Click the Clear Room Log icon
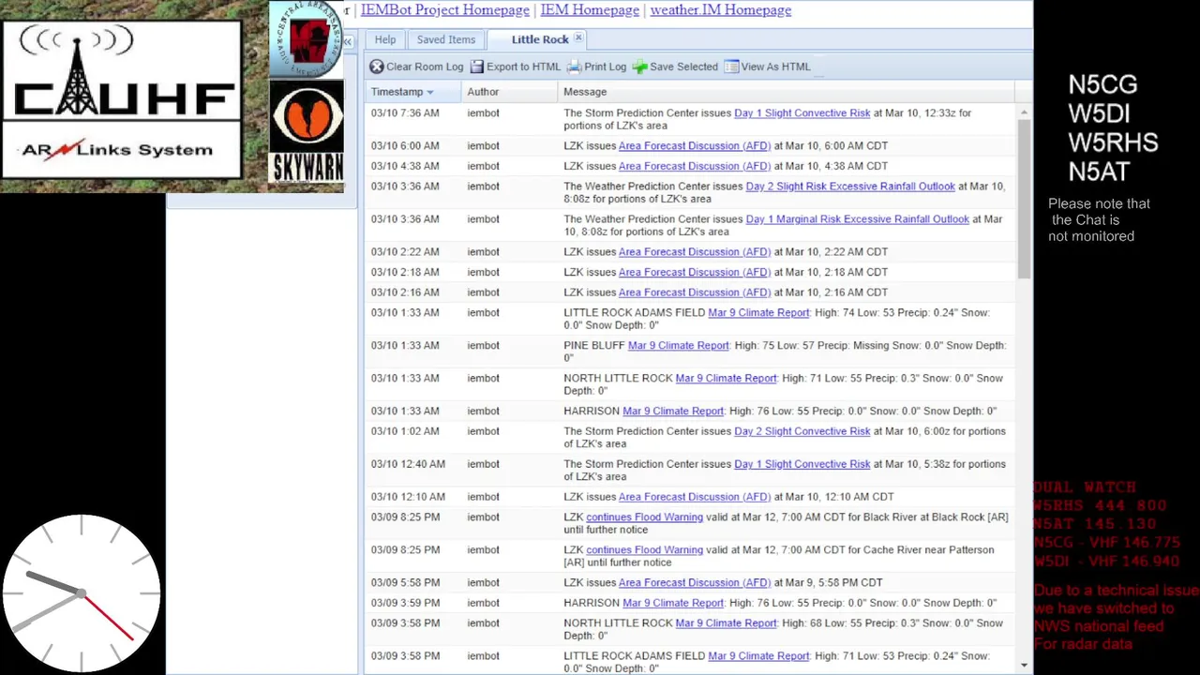The image size is (1200, 675). click(376, 67)
